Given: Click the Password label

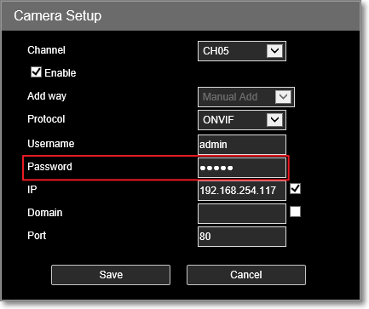Looking at the screenshot, I should tap(49, 167).
